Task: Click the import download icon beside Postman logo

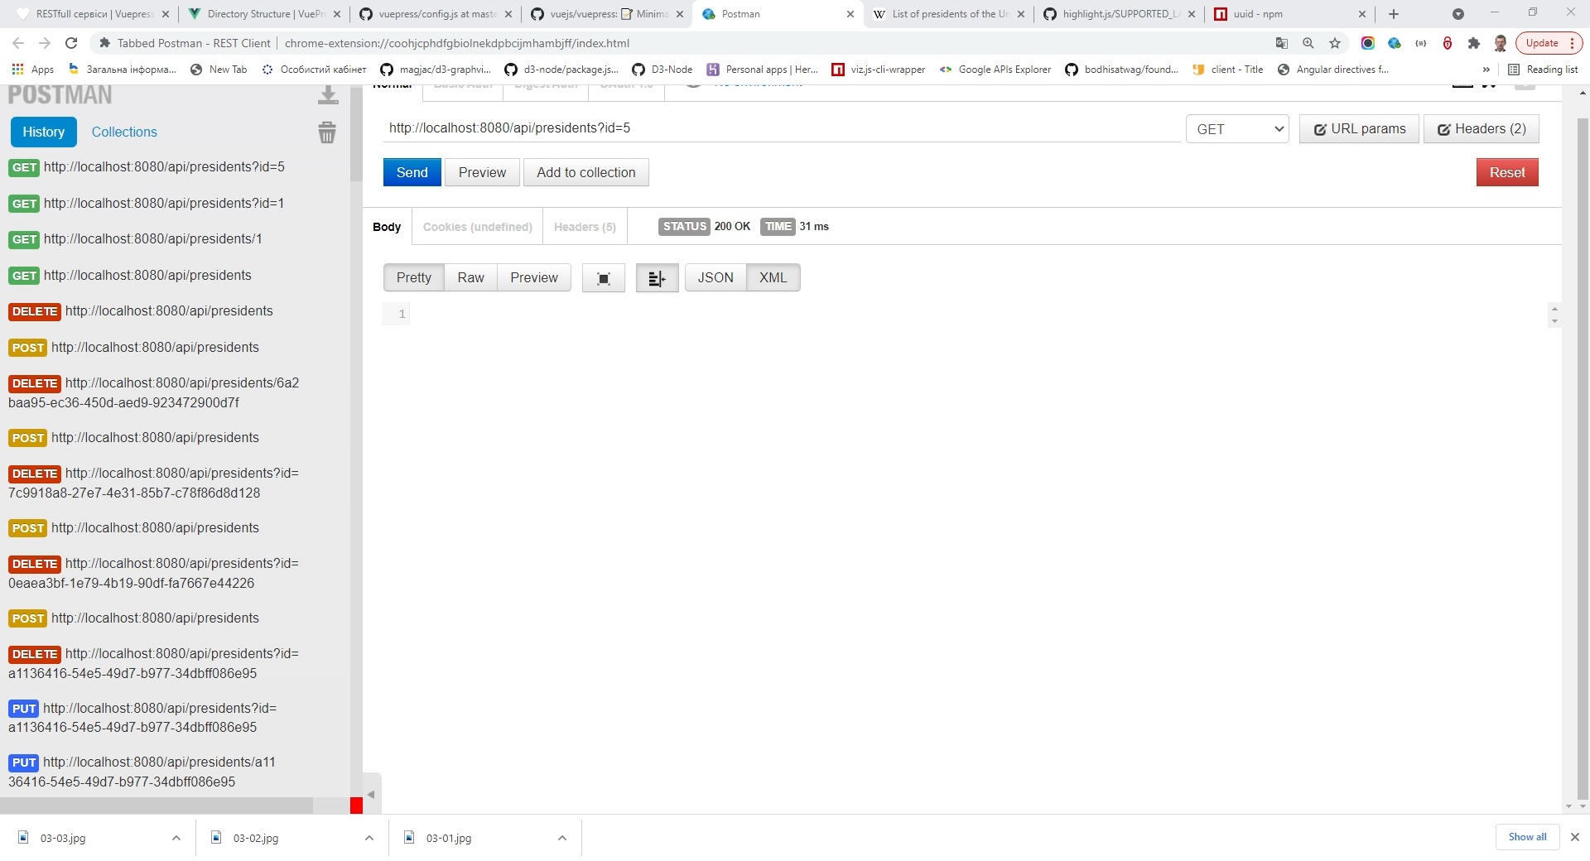Action: coord(328,95)
